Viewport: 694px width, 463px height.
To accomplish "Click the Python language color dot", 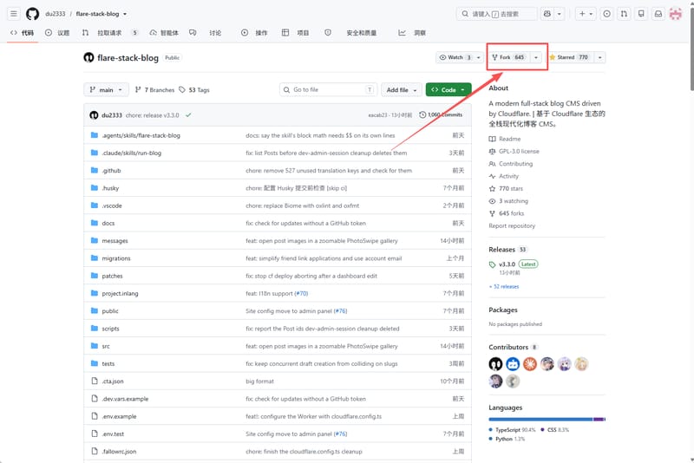I will point(491,439).
